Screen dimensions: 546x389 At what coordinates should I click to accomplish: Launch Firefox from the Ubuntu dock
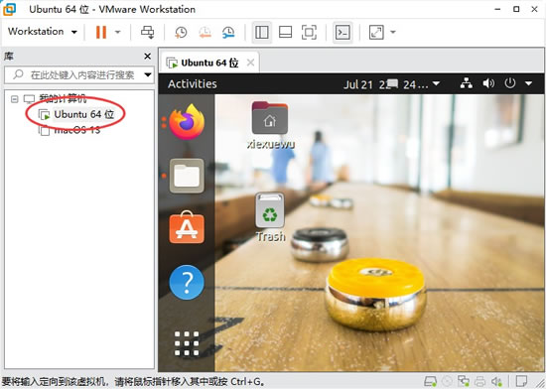click(187, 122)
